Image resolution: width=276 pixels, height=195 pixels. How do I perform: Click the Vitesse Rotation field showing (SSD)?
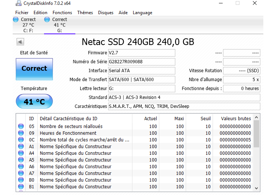point(242,71)
